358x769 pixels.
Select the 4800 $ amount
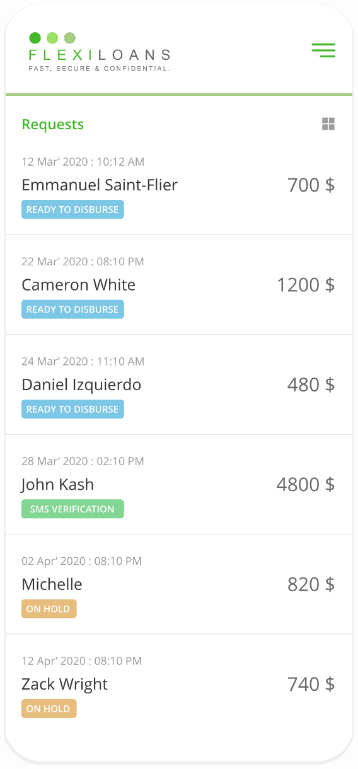pos(306,485)
